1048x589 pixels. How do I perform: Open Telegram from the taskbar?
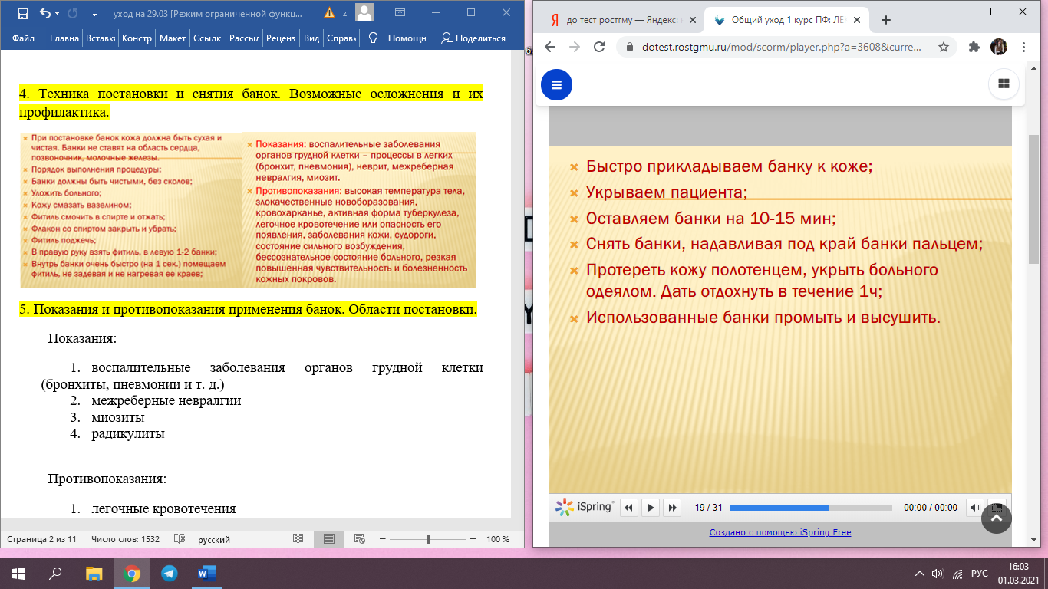point(170,573)
